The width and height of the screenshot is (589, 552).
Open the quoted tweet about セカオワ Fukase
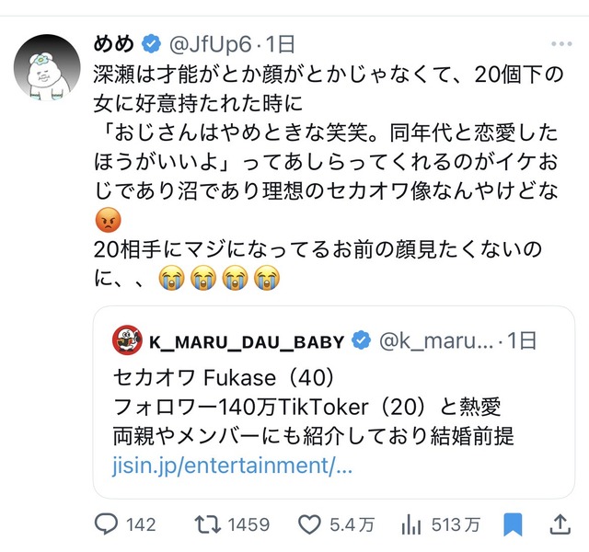333,402
